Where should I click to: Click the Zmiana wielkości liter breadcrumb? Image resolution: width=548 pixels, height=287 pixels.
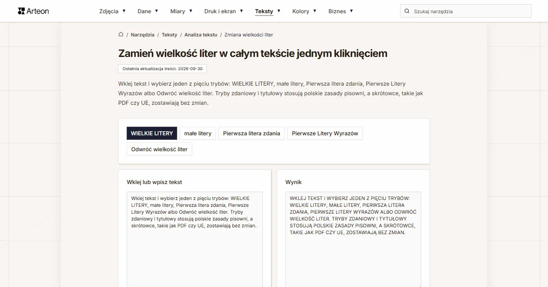[249, 35]
